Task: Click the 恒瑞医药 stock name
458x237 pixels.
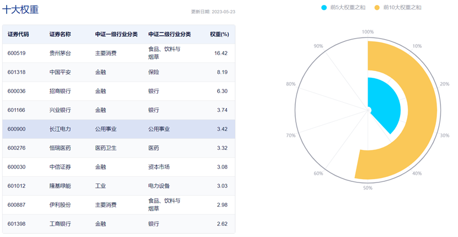Action: point(60,148)
